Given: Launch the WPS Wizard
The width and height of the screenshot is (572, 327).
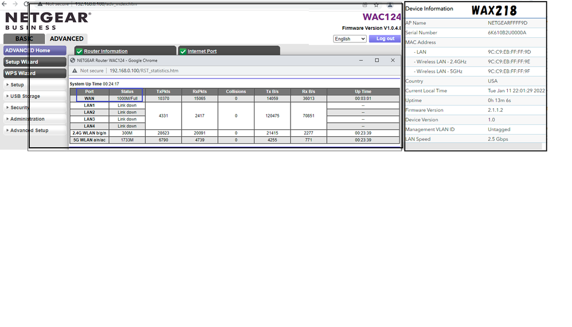Looking at the screenshot, I should point(35,73).
